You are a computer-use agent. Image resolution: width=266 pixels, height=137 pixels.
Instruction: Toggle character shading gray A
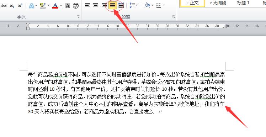pos(68,6)
